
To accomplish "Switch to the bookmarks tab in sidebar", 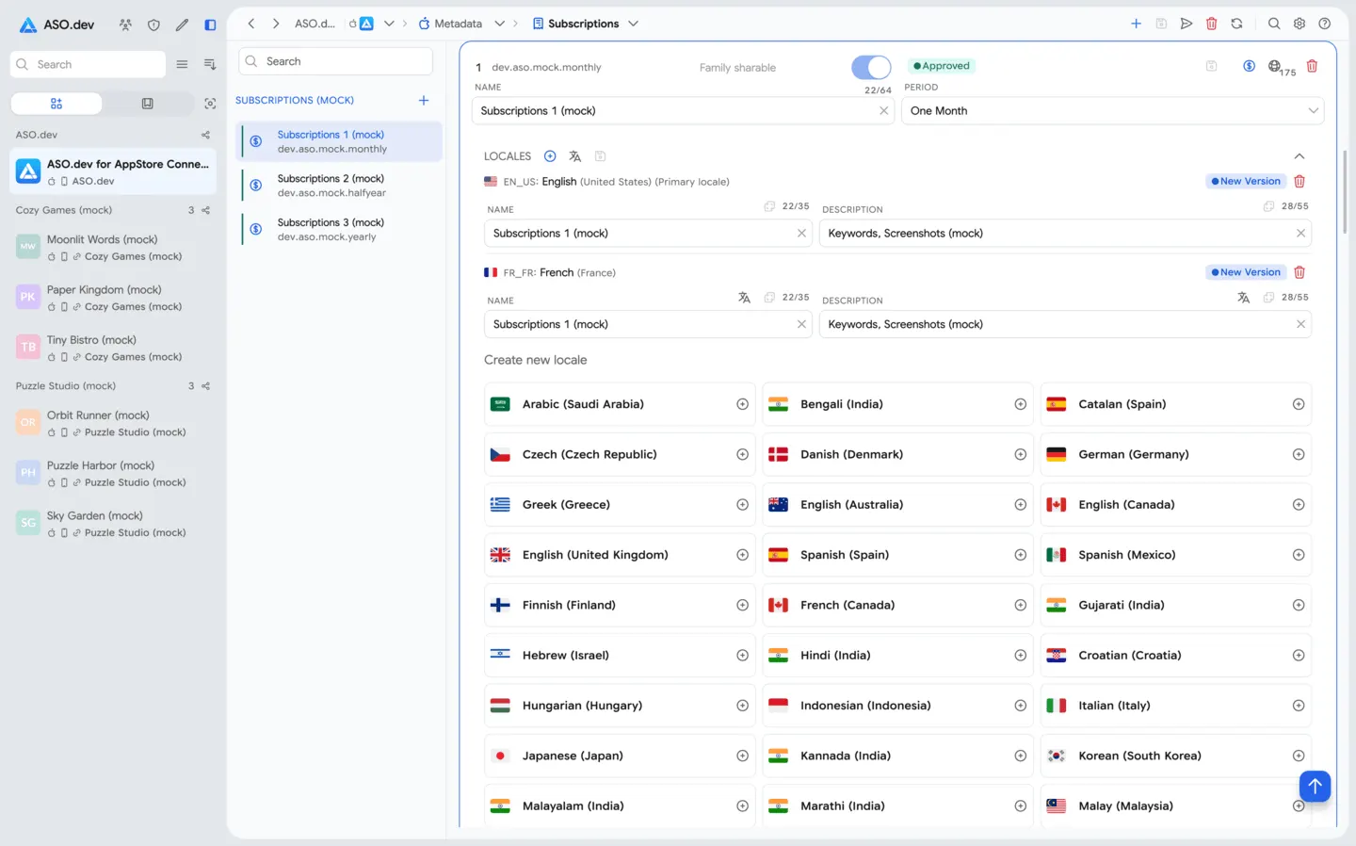I will point(147,104).
